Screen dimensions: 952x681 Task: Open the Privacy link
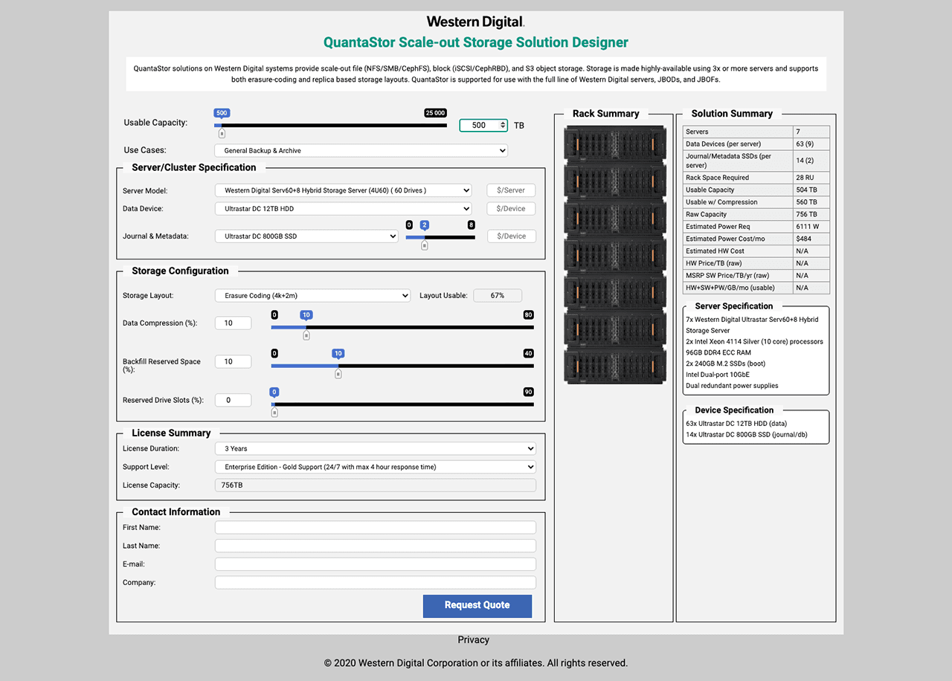tap(474, 639)
